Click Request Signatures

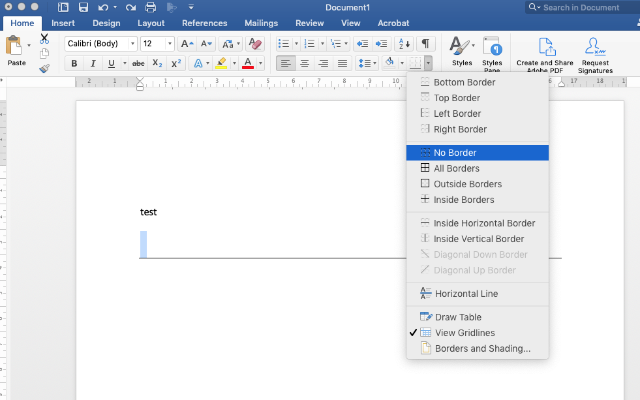tap(595, 55)
